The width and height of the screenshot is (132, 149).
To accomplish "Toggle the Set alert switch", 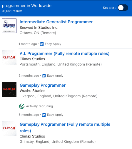I will tap(123, 8).
